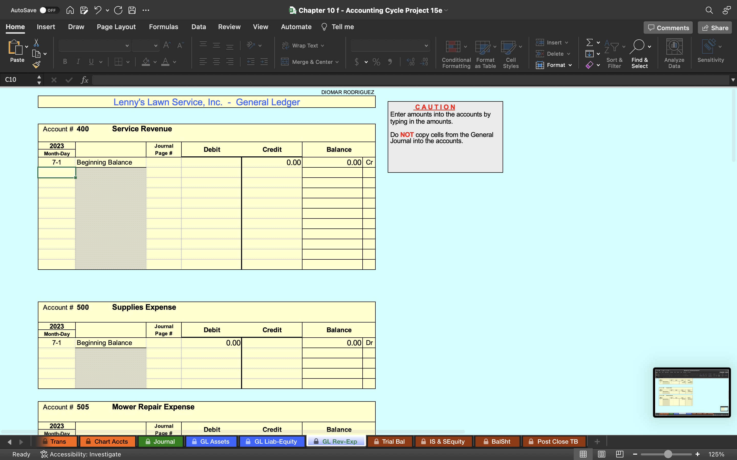The width and height of the screenshot is (737, 460).
Task: Click Merge & Center
Action: pos(307,62)
